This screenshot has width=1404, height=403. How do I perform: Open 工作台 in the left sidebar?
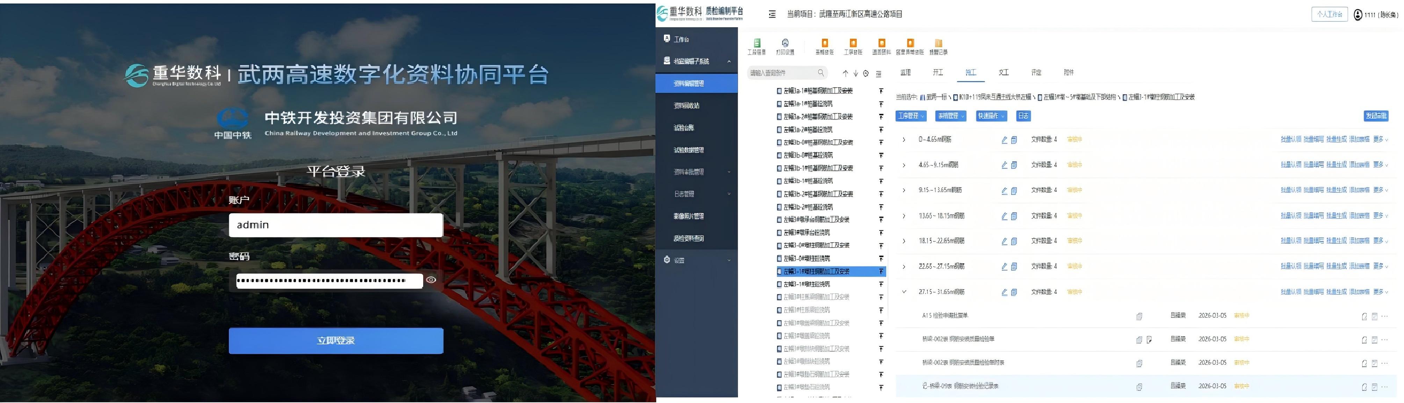[681, 39]
